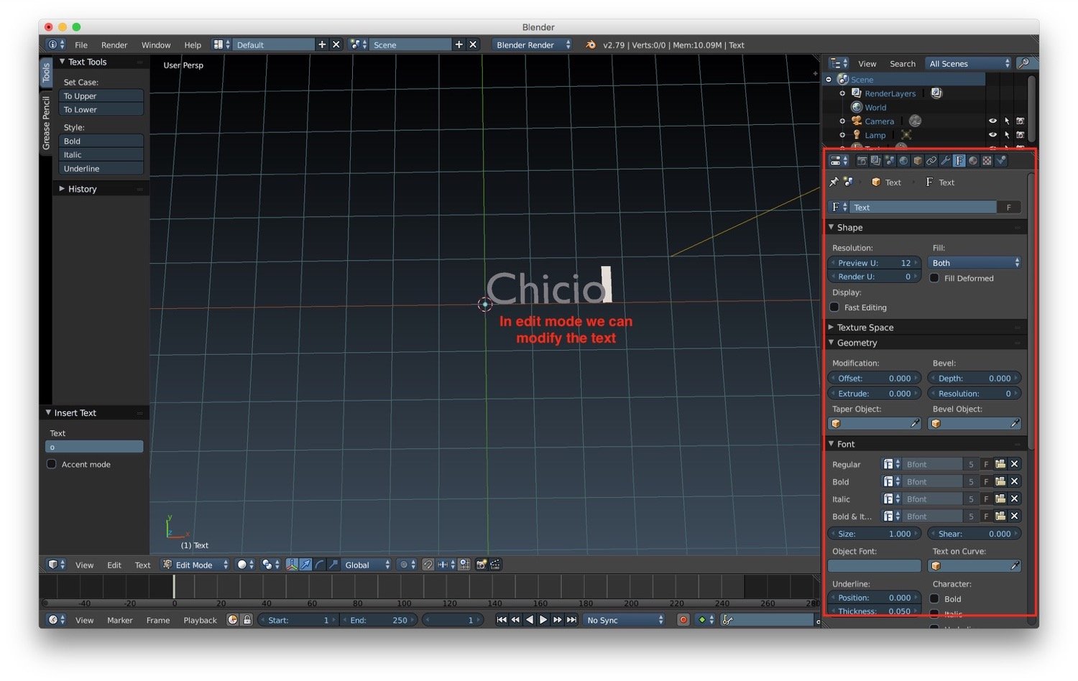Toggle Lamp visibility eye in outliner
The image size is (1078, 681).
pos(992,135)
